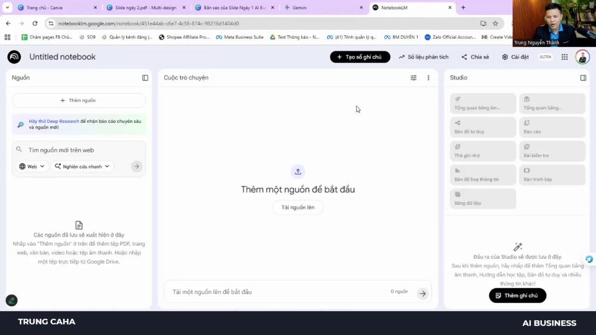Focus the Tìm nguồn mới trên web field
Image resolution: width=596 pixels, height=335 pixels.
coord(79,150)
